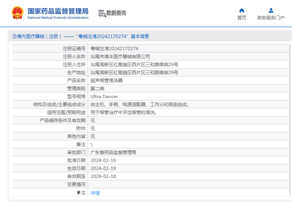Click the 数据查询 magnifier document icon

point(102,13)
